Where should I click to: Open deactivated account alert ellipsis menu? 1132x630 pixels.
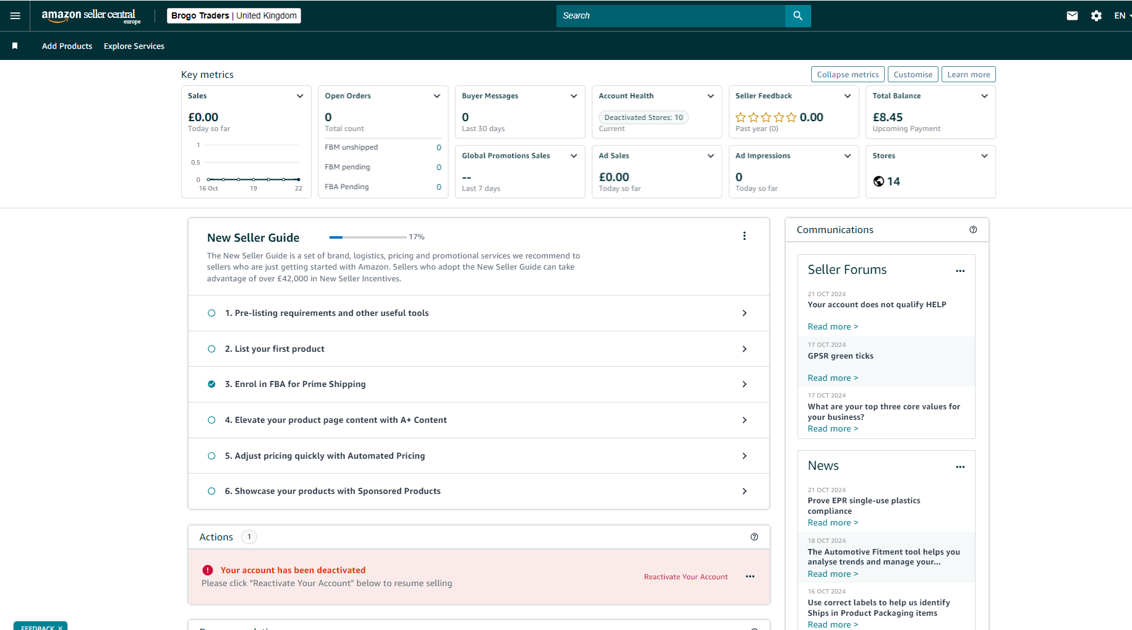pyautogui.click(x=750, y=576)
